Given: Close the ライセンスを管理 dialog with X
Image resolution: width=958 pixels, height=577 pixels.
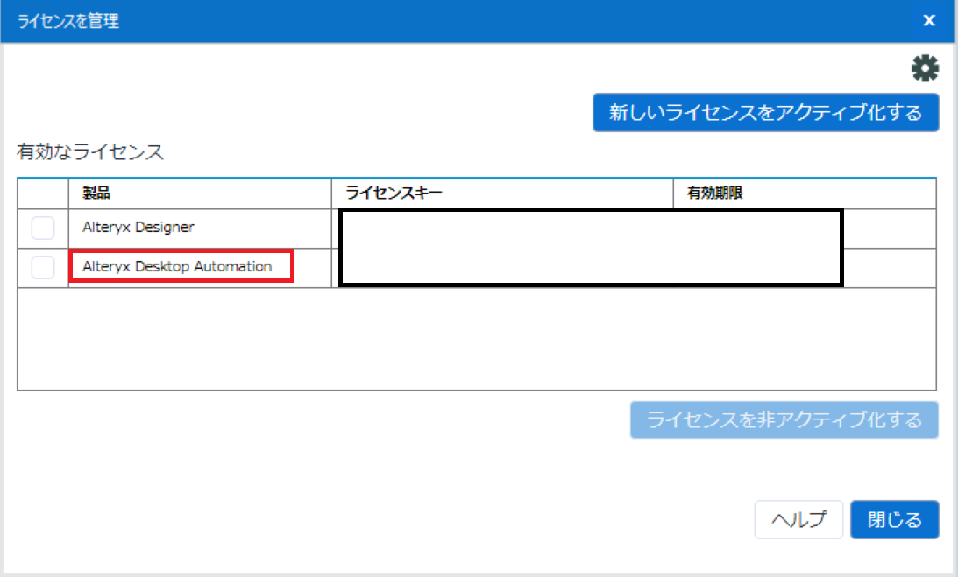Looking at the screenshot, I should tap(929, 21).
